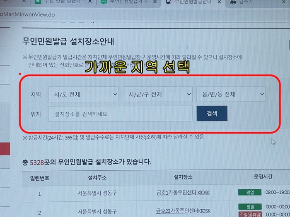Click the green Naver N tab favicon
Screen dimensions: 290x217
click(x=38, y=2)
